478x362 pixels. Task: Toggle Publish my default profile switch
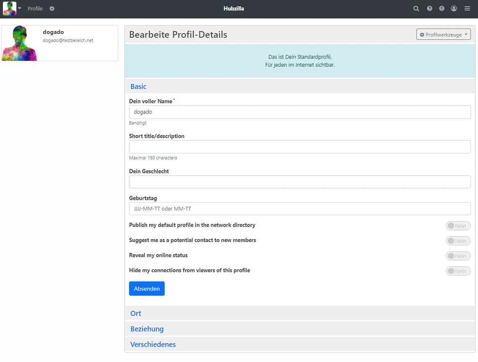(x=458, y=226)
